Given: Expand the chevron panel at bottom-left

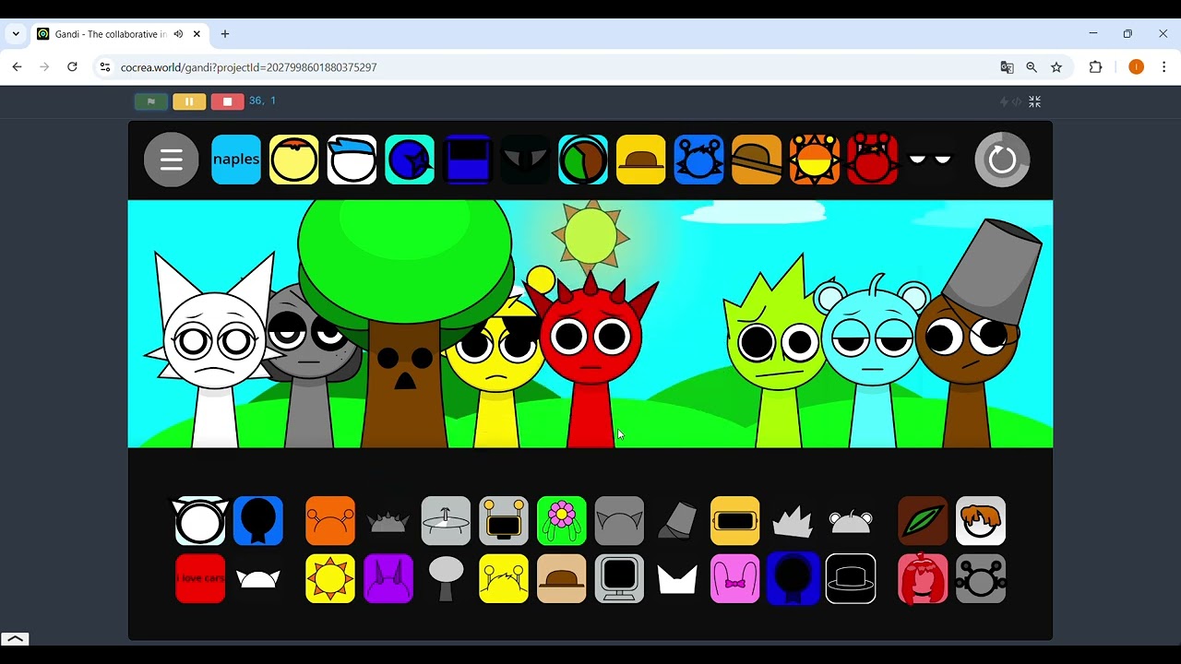Looking at the screenshot, I should tap(15, 638).
